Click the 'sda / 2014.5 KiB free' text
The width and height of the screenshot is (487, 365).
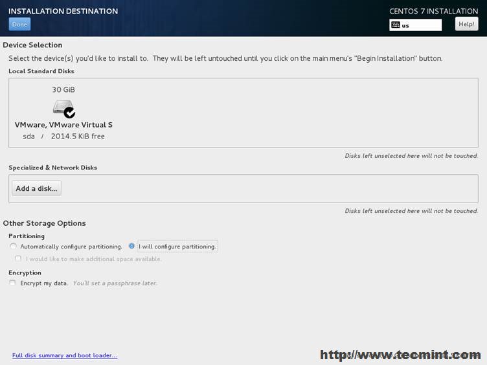63,137
